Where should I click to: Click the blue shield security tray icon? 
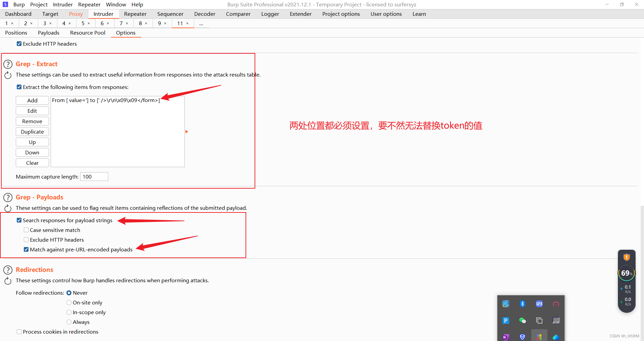[522, 337]
